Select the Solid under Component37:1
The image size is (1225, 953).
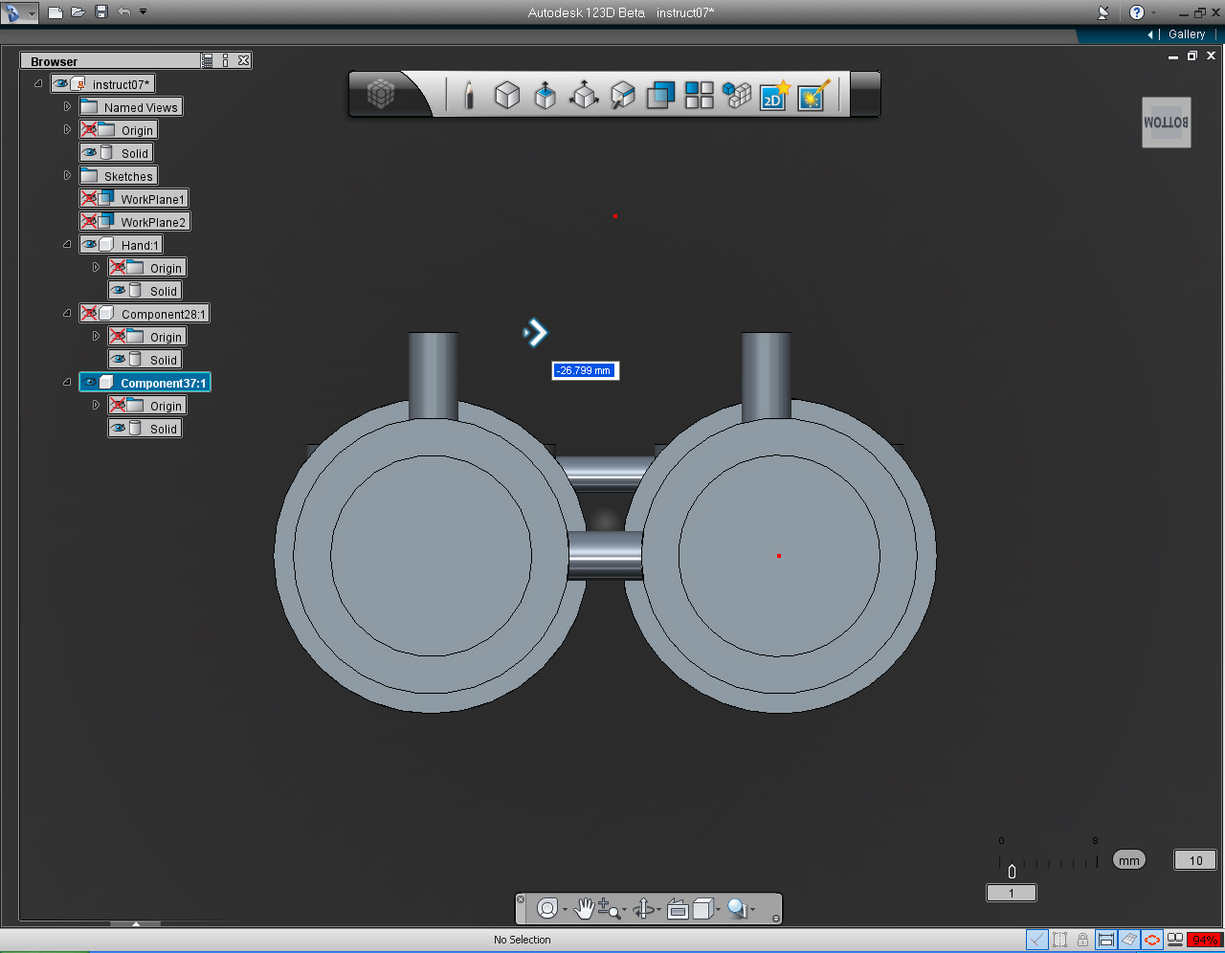coord(145,429)
